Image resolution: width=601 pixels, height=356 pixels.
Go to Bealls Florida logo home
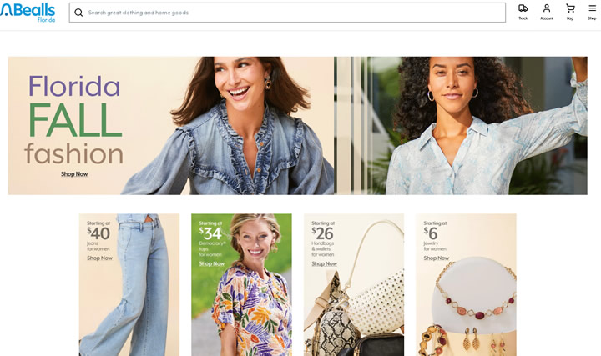tap(28, 13)
